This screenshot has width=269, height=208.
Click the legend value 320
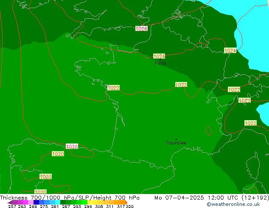(x=129, y=206)
